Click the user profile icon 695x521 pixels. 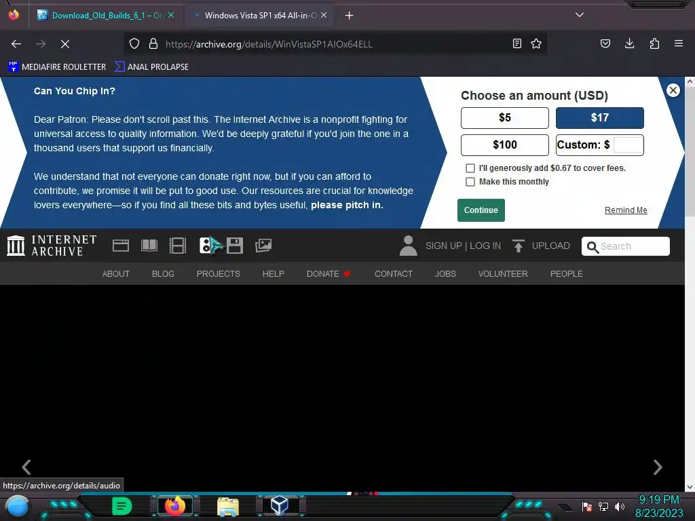tap(408, 246)
